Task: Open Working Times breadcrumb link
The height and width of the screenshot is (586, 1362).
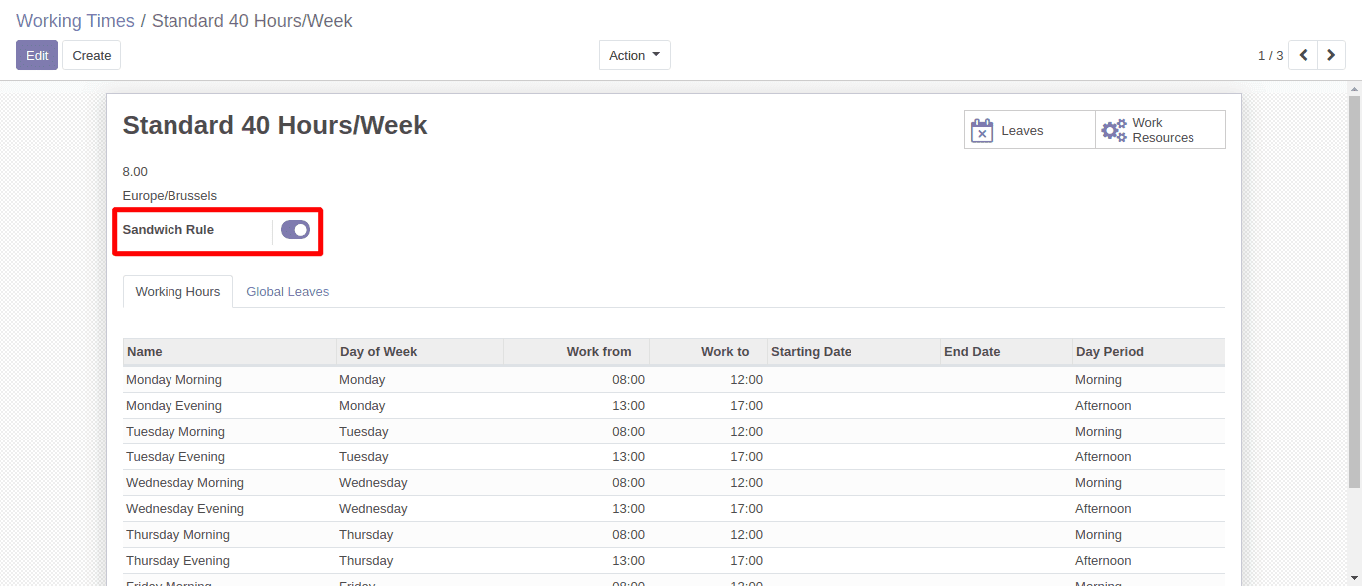Action: 75,21
